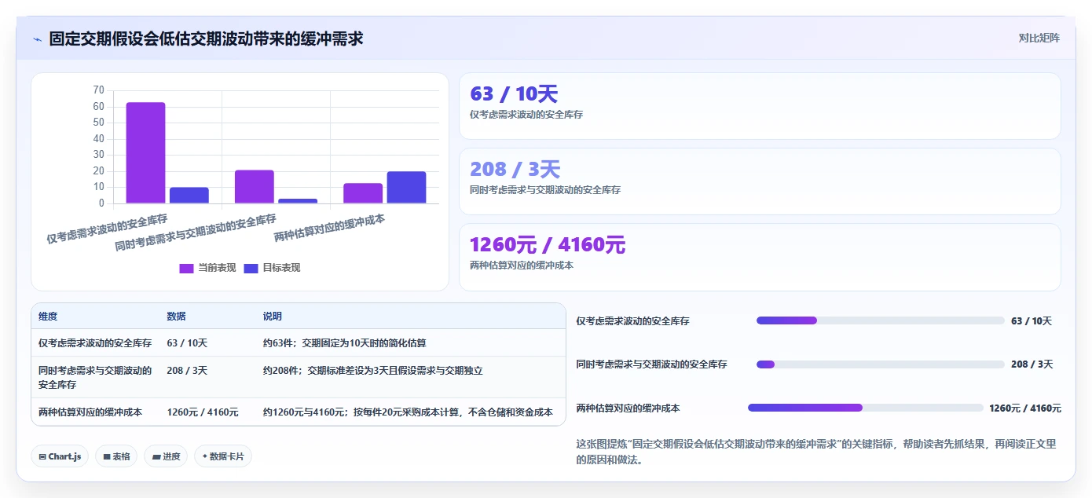Image resolution: width=1092 pixels, height=498 pixels.
Task: Click table value 208 / 3天
Action: pyautogui.click(x=187, y=371)
